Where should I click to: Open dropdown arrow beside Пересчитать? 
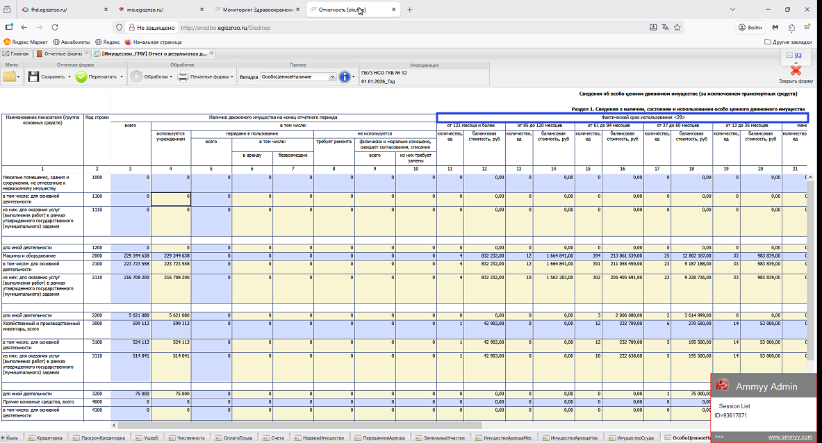pyautogui.click(x=122, y=77)
